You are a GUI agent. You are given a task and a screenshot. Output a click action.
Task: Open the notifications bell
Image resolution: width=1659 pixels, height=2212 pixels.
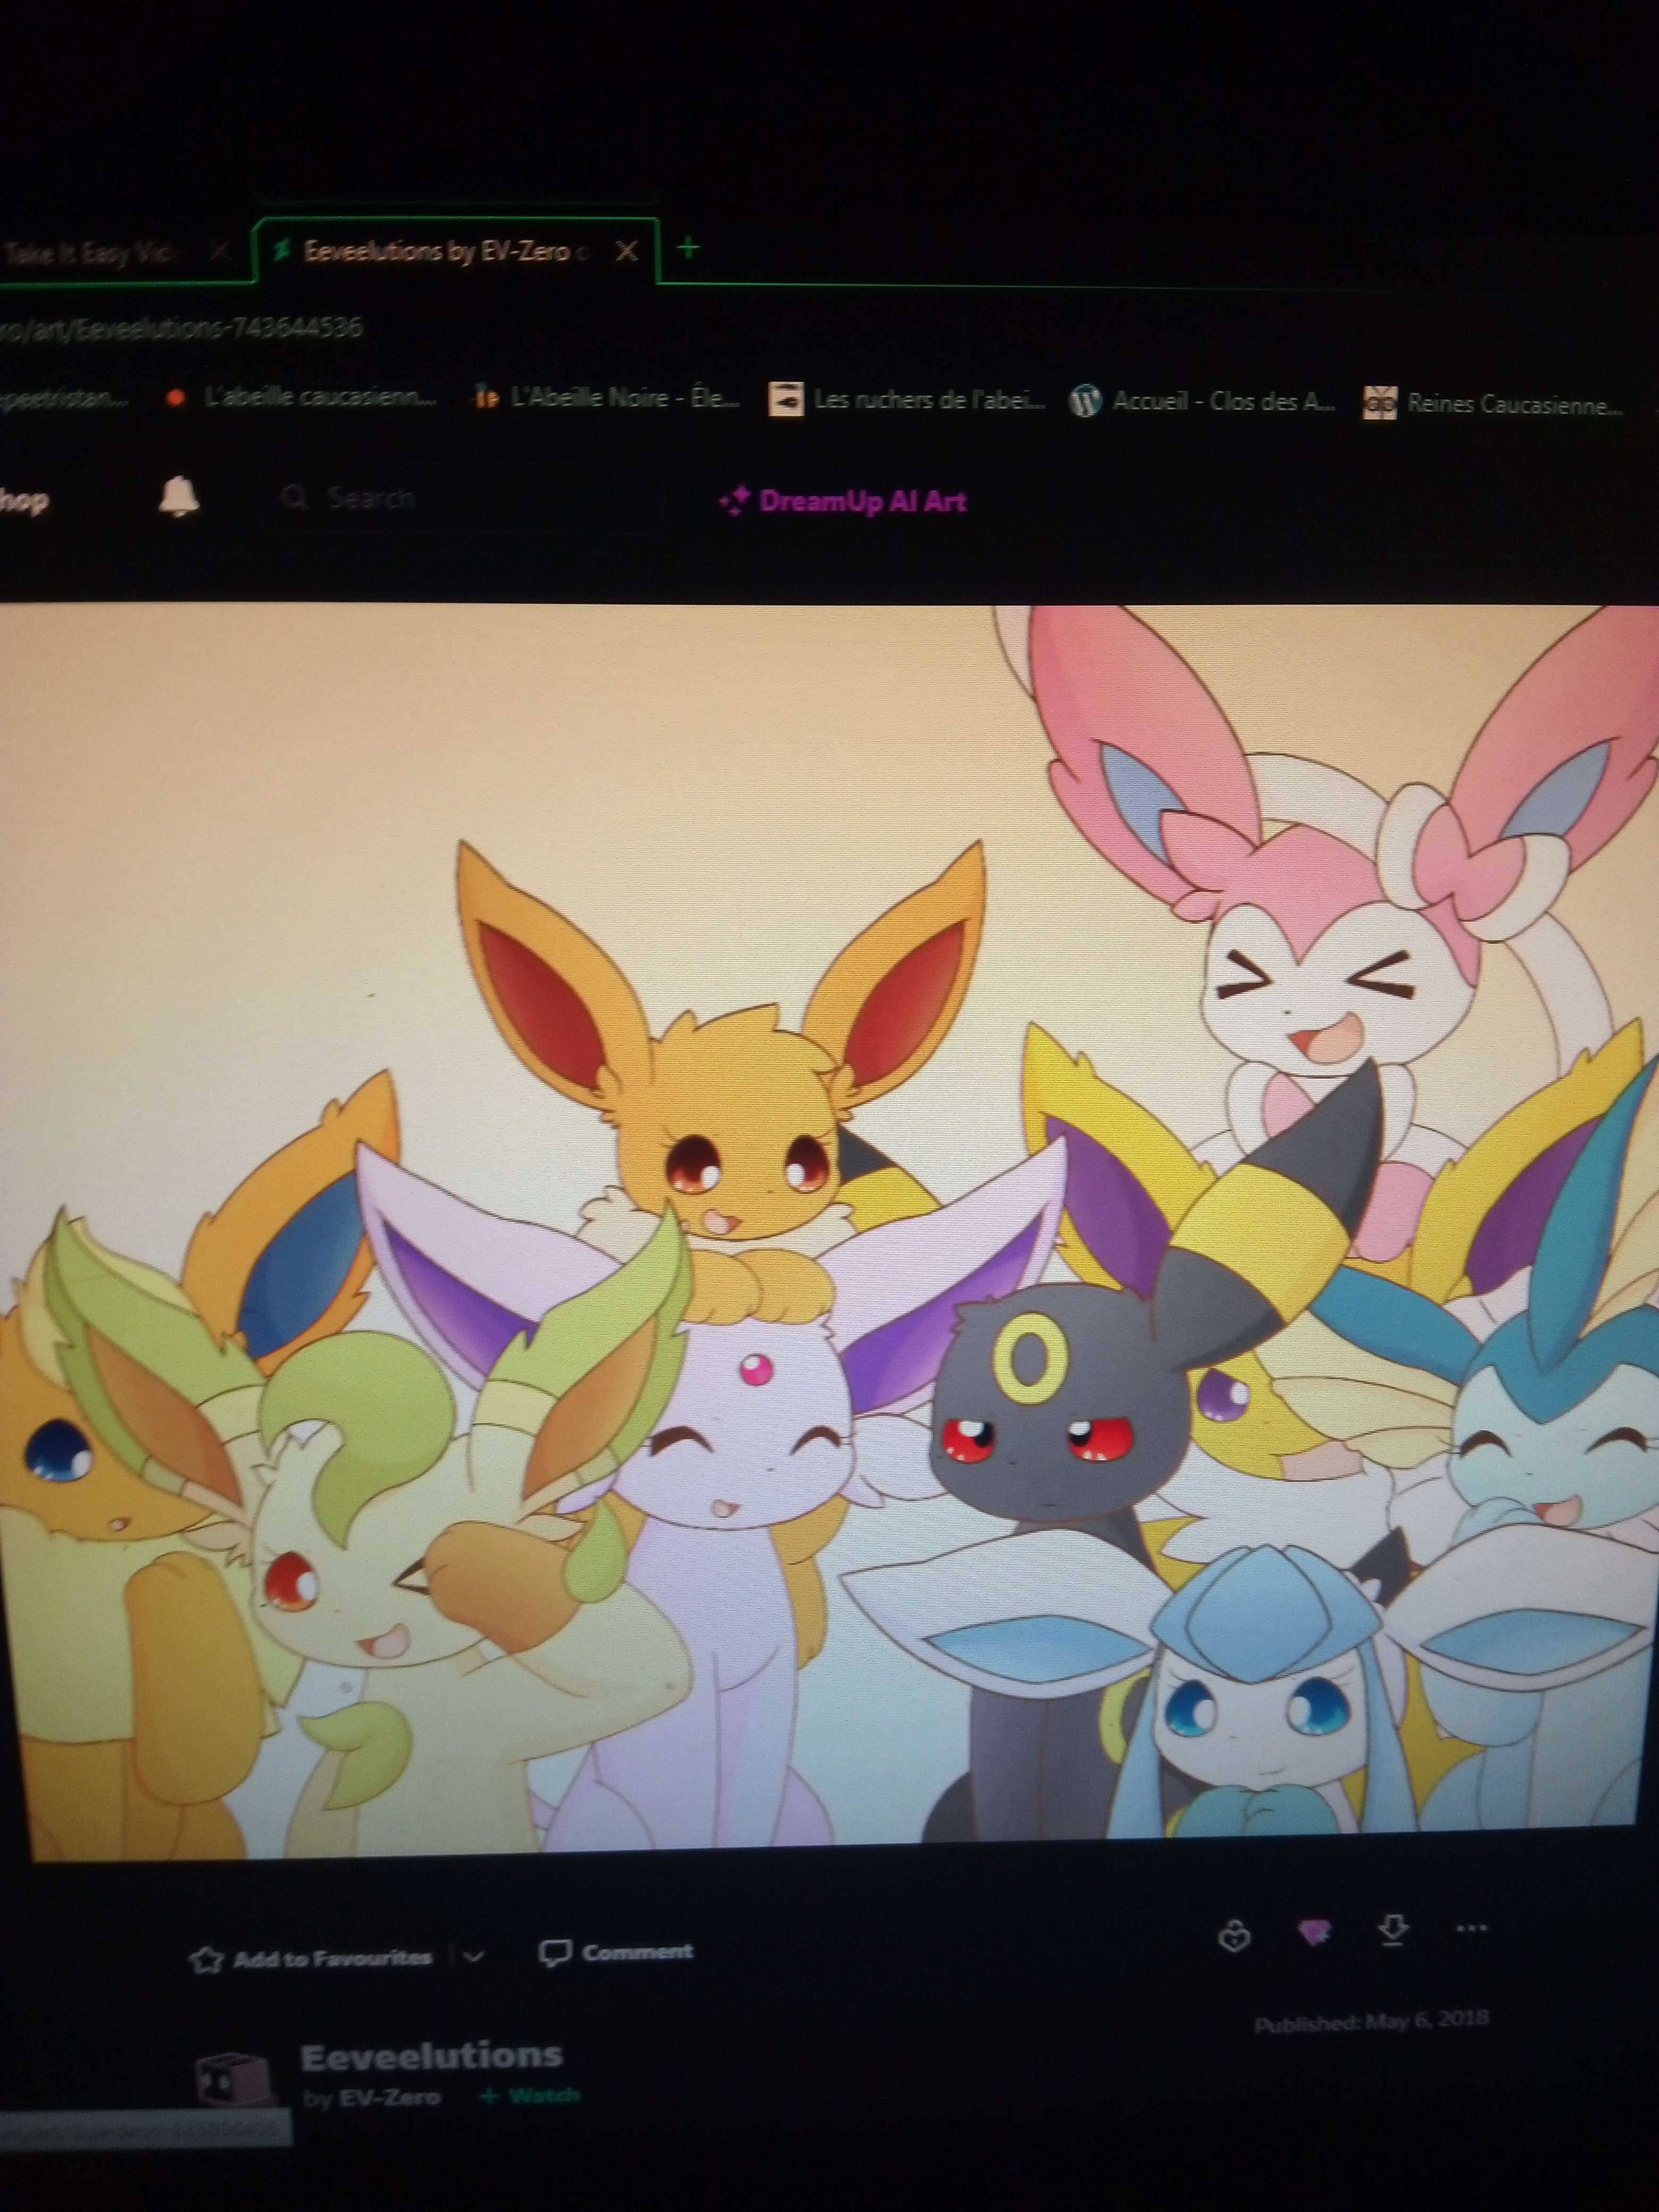point(179,496)
